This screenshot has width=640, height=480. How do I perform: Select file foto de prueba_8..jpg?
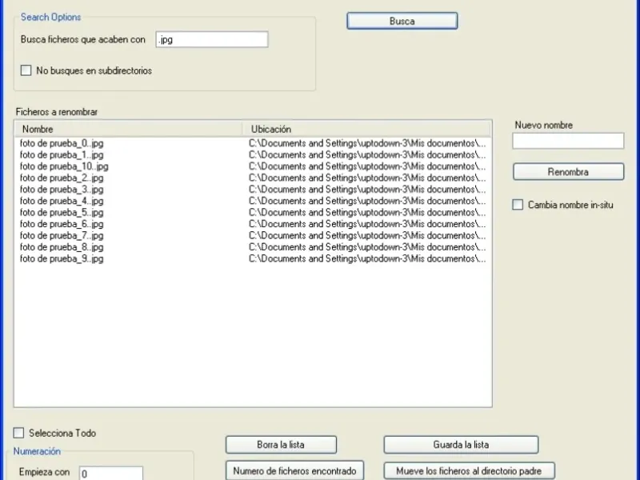click(62, 247)
